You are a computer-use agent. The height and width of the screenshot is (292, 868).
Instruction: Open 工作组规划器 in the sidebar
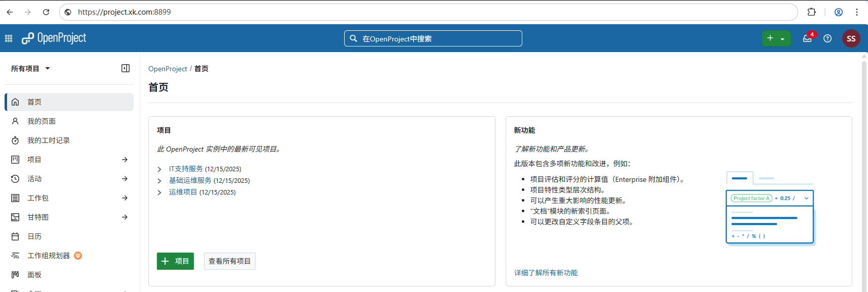coord(69,256)
